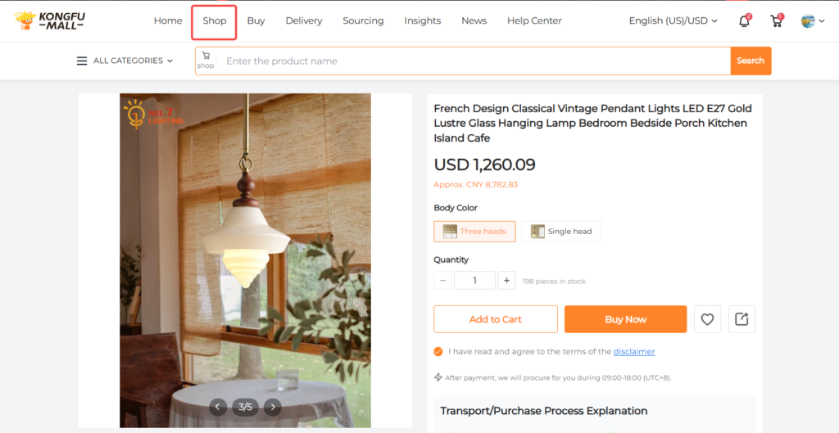Open the notifications bell icon
Screen dimensions: 839x433
pyautogui.click(x=744, y=21)
